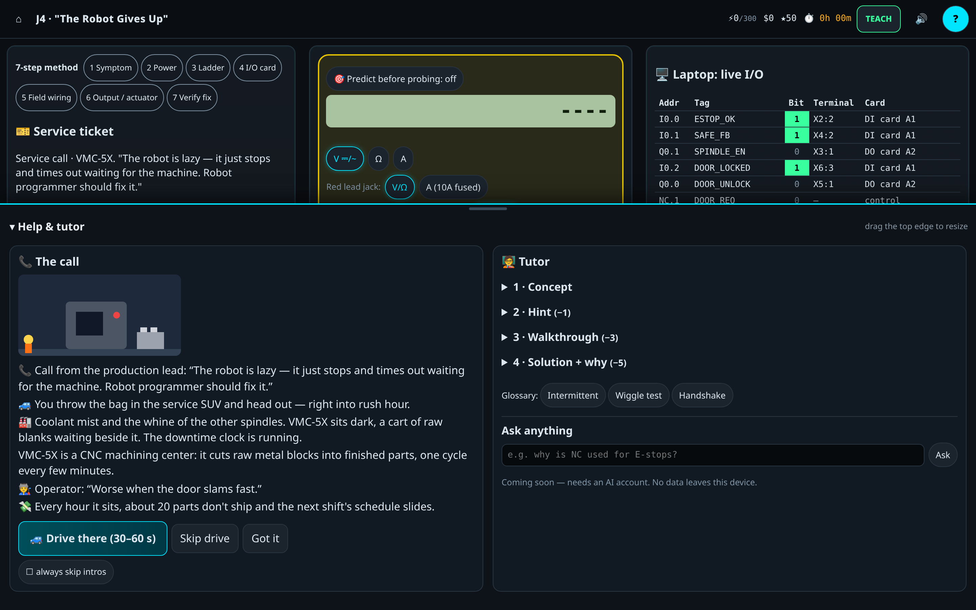Select step 6 Output / actuator

click(122, 98)
